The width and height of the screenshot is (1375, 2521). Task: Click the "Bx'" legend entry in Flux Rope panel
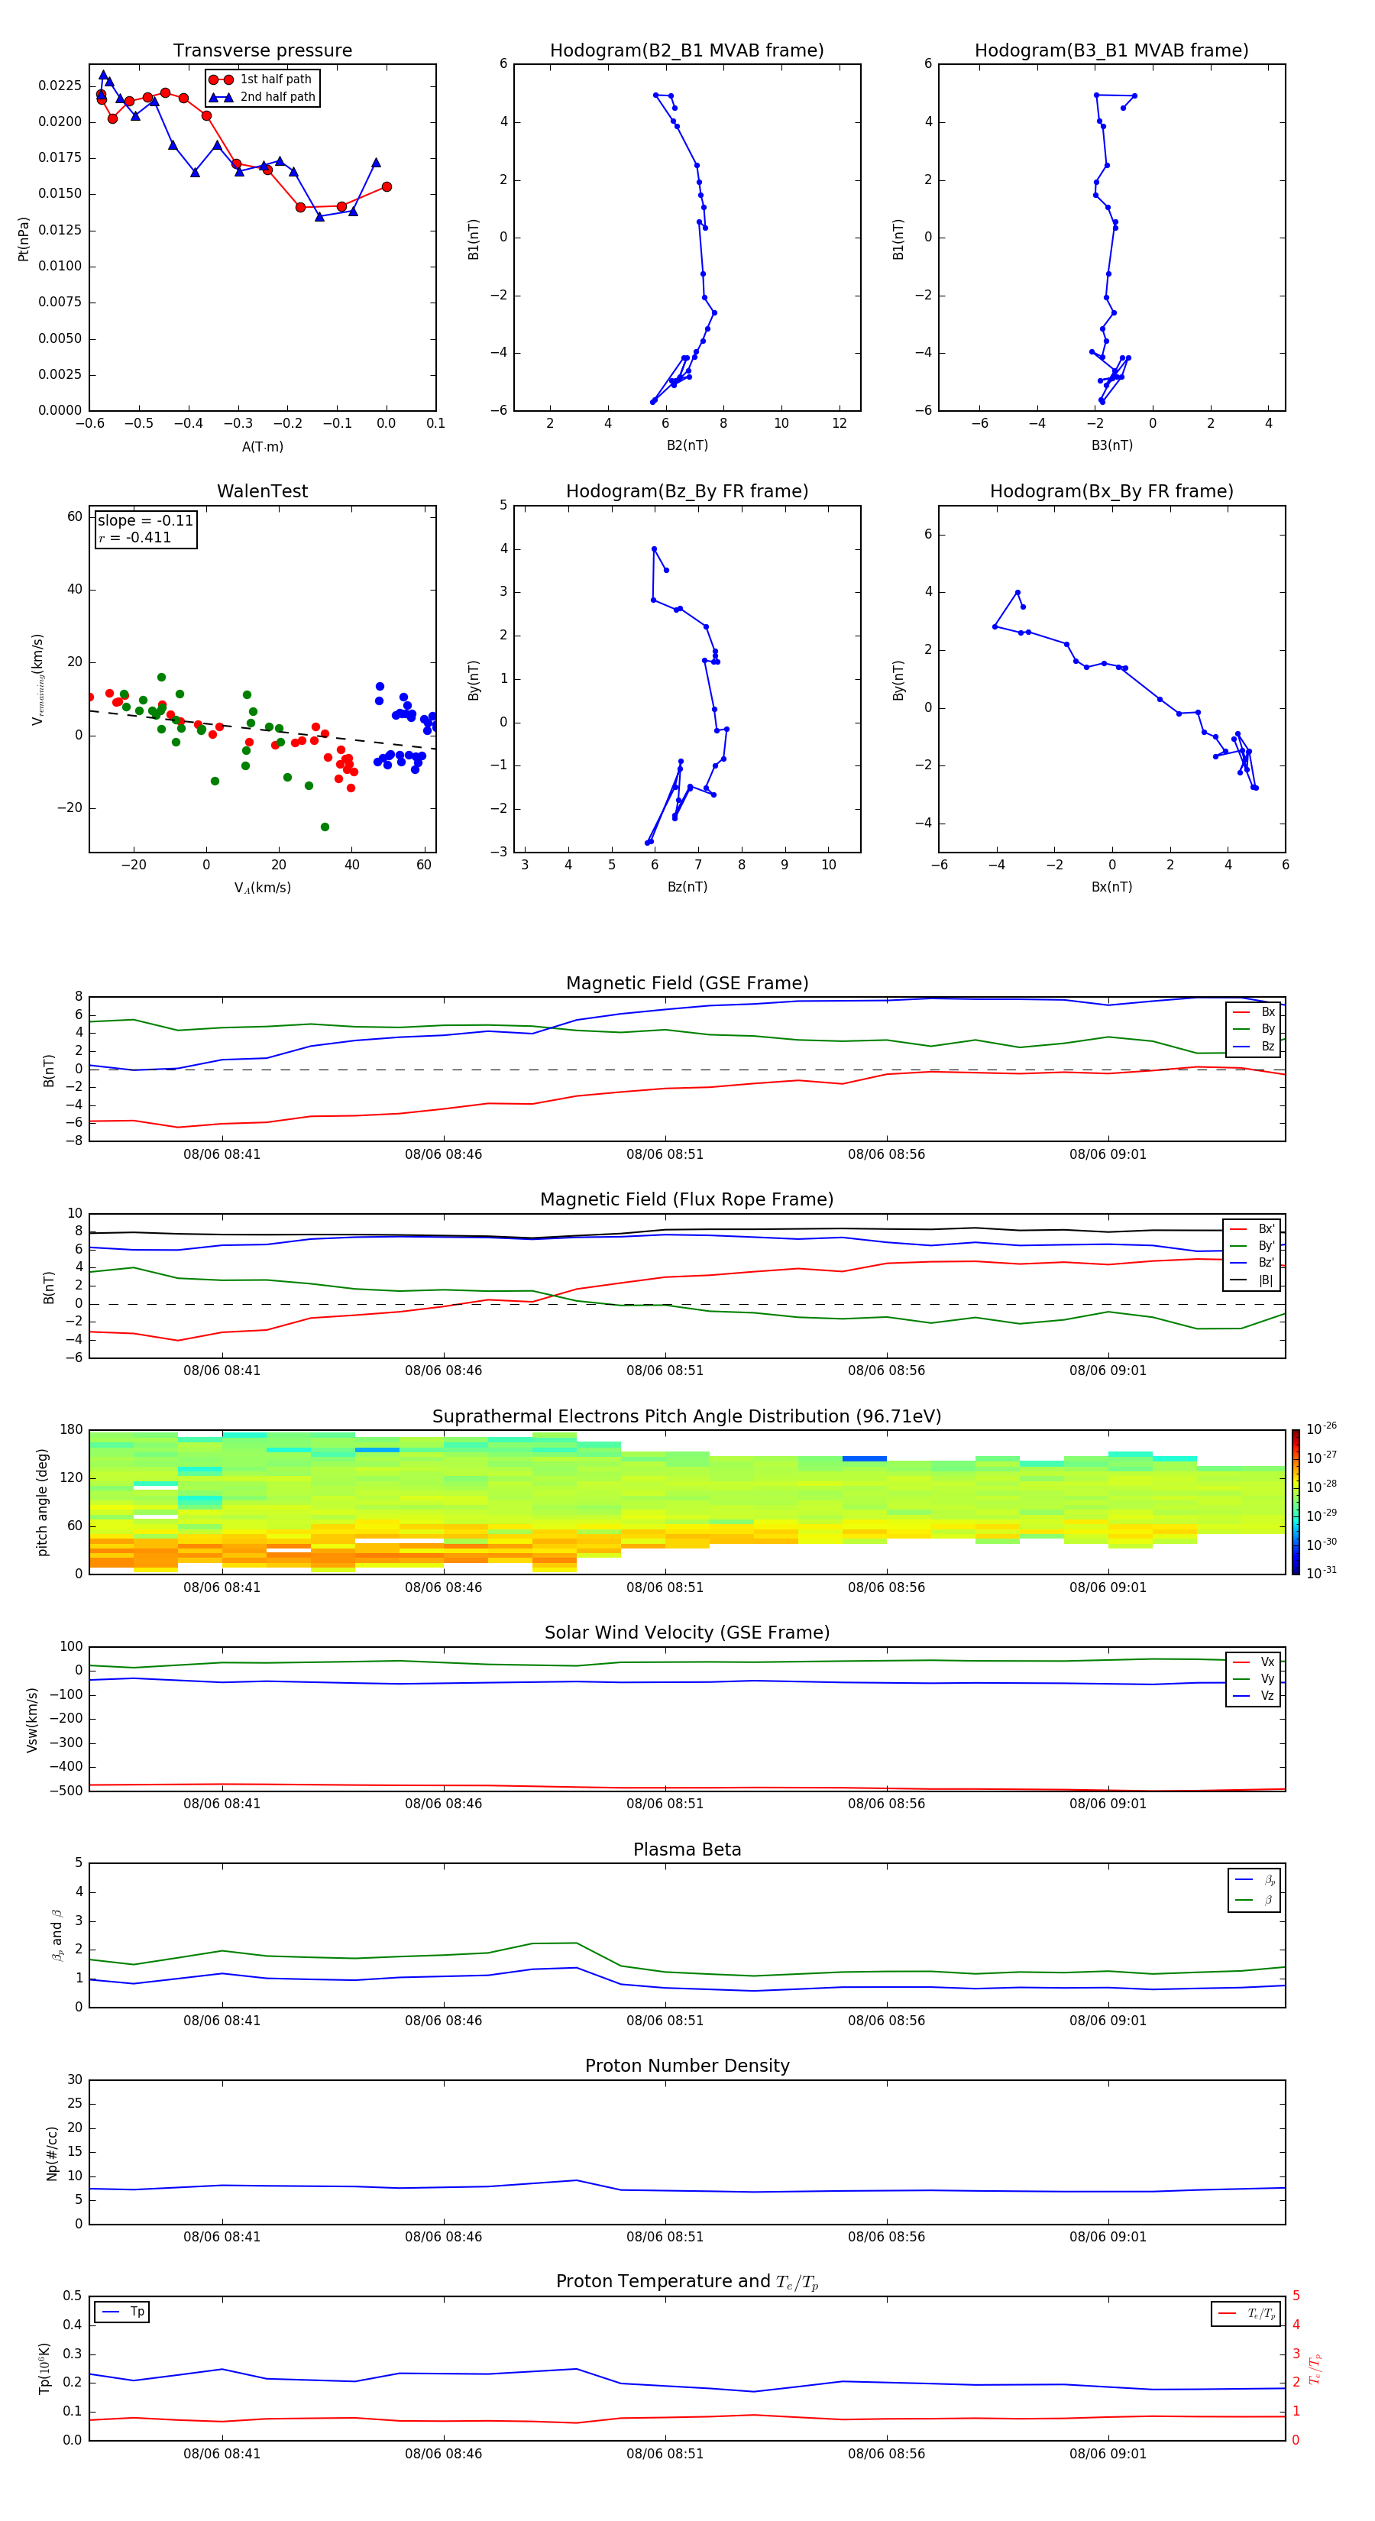click(x=1253, y=1229)
